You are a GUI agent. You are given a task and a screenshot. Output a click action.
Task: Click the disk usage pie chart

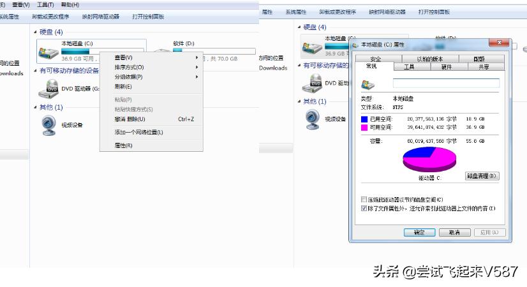429,160
